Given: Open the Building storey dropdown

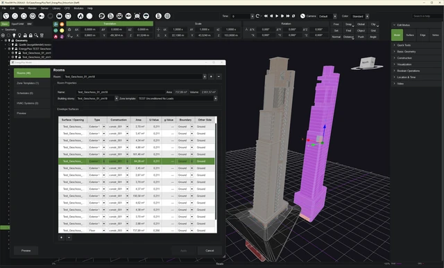Looking at the screenshot, I should click(x=117, y=98).
